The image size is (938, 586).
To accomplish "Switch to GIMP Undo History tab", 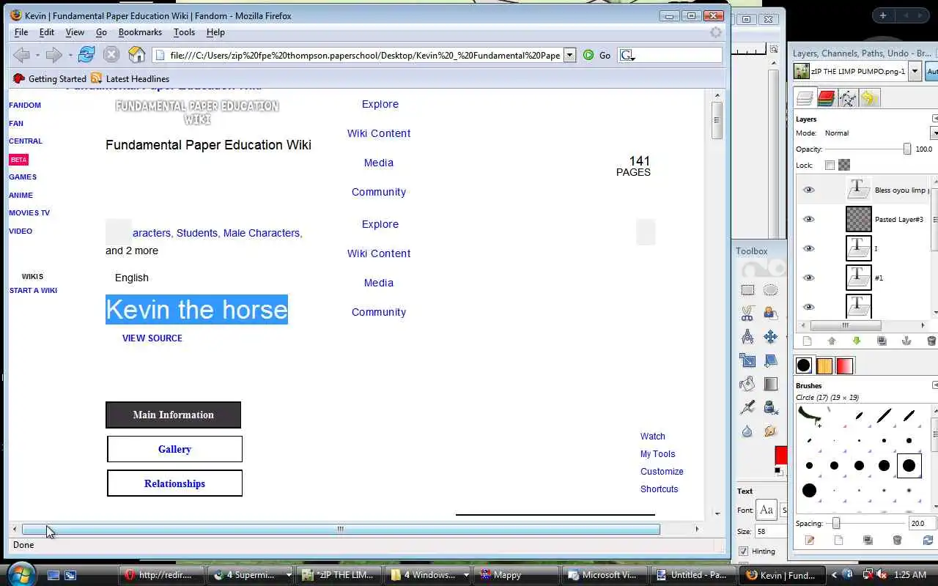I will click(870, 98).
